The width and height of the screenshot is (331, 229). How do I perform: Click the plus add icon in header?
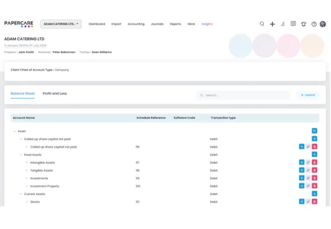(x=272, y=24)
